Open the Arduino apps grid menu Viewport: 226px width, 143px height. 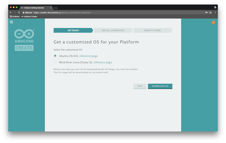tap(11, 22)
